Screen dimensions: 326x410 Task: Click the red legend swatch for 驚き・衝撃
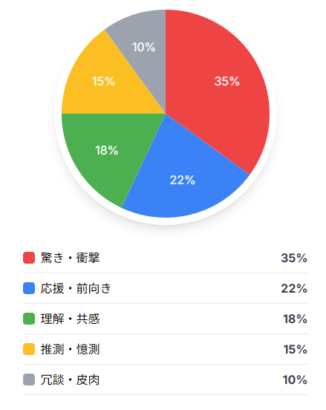(29, 258)
